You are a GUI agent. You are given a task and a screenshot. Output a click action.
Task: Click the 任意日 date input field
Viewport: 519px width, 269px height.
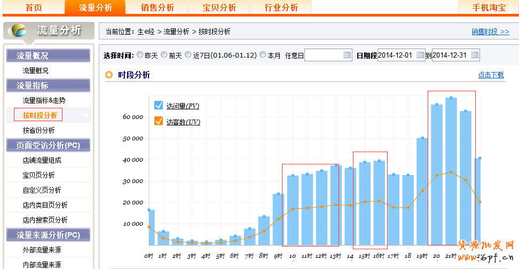324,55
